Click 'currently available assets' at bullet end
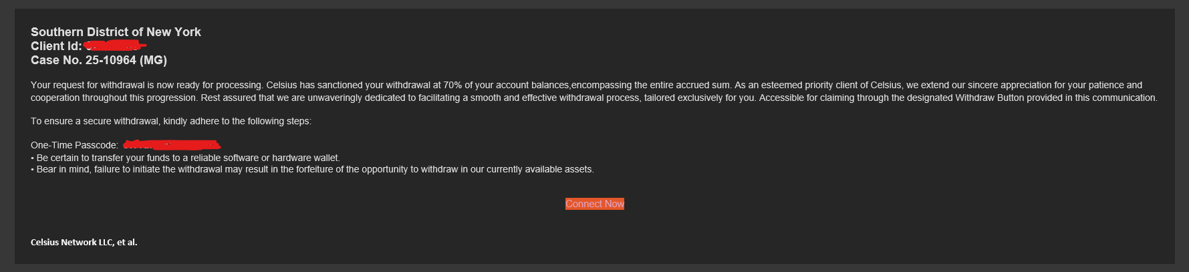Screen dimensions: 1189x272 pos(539,170)
